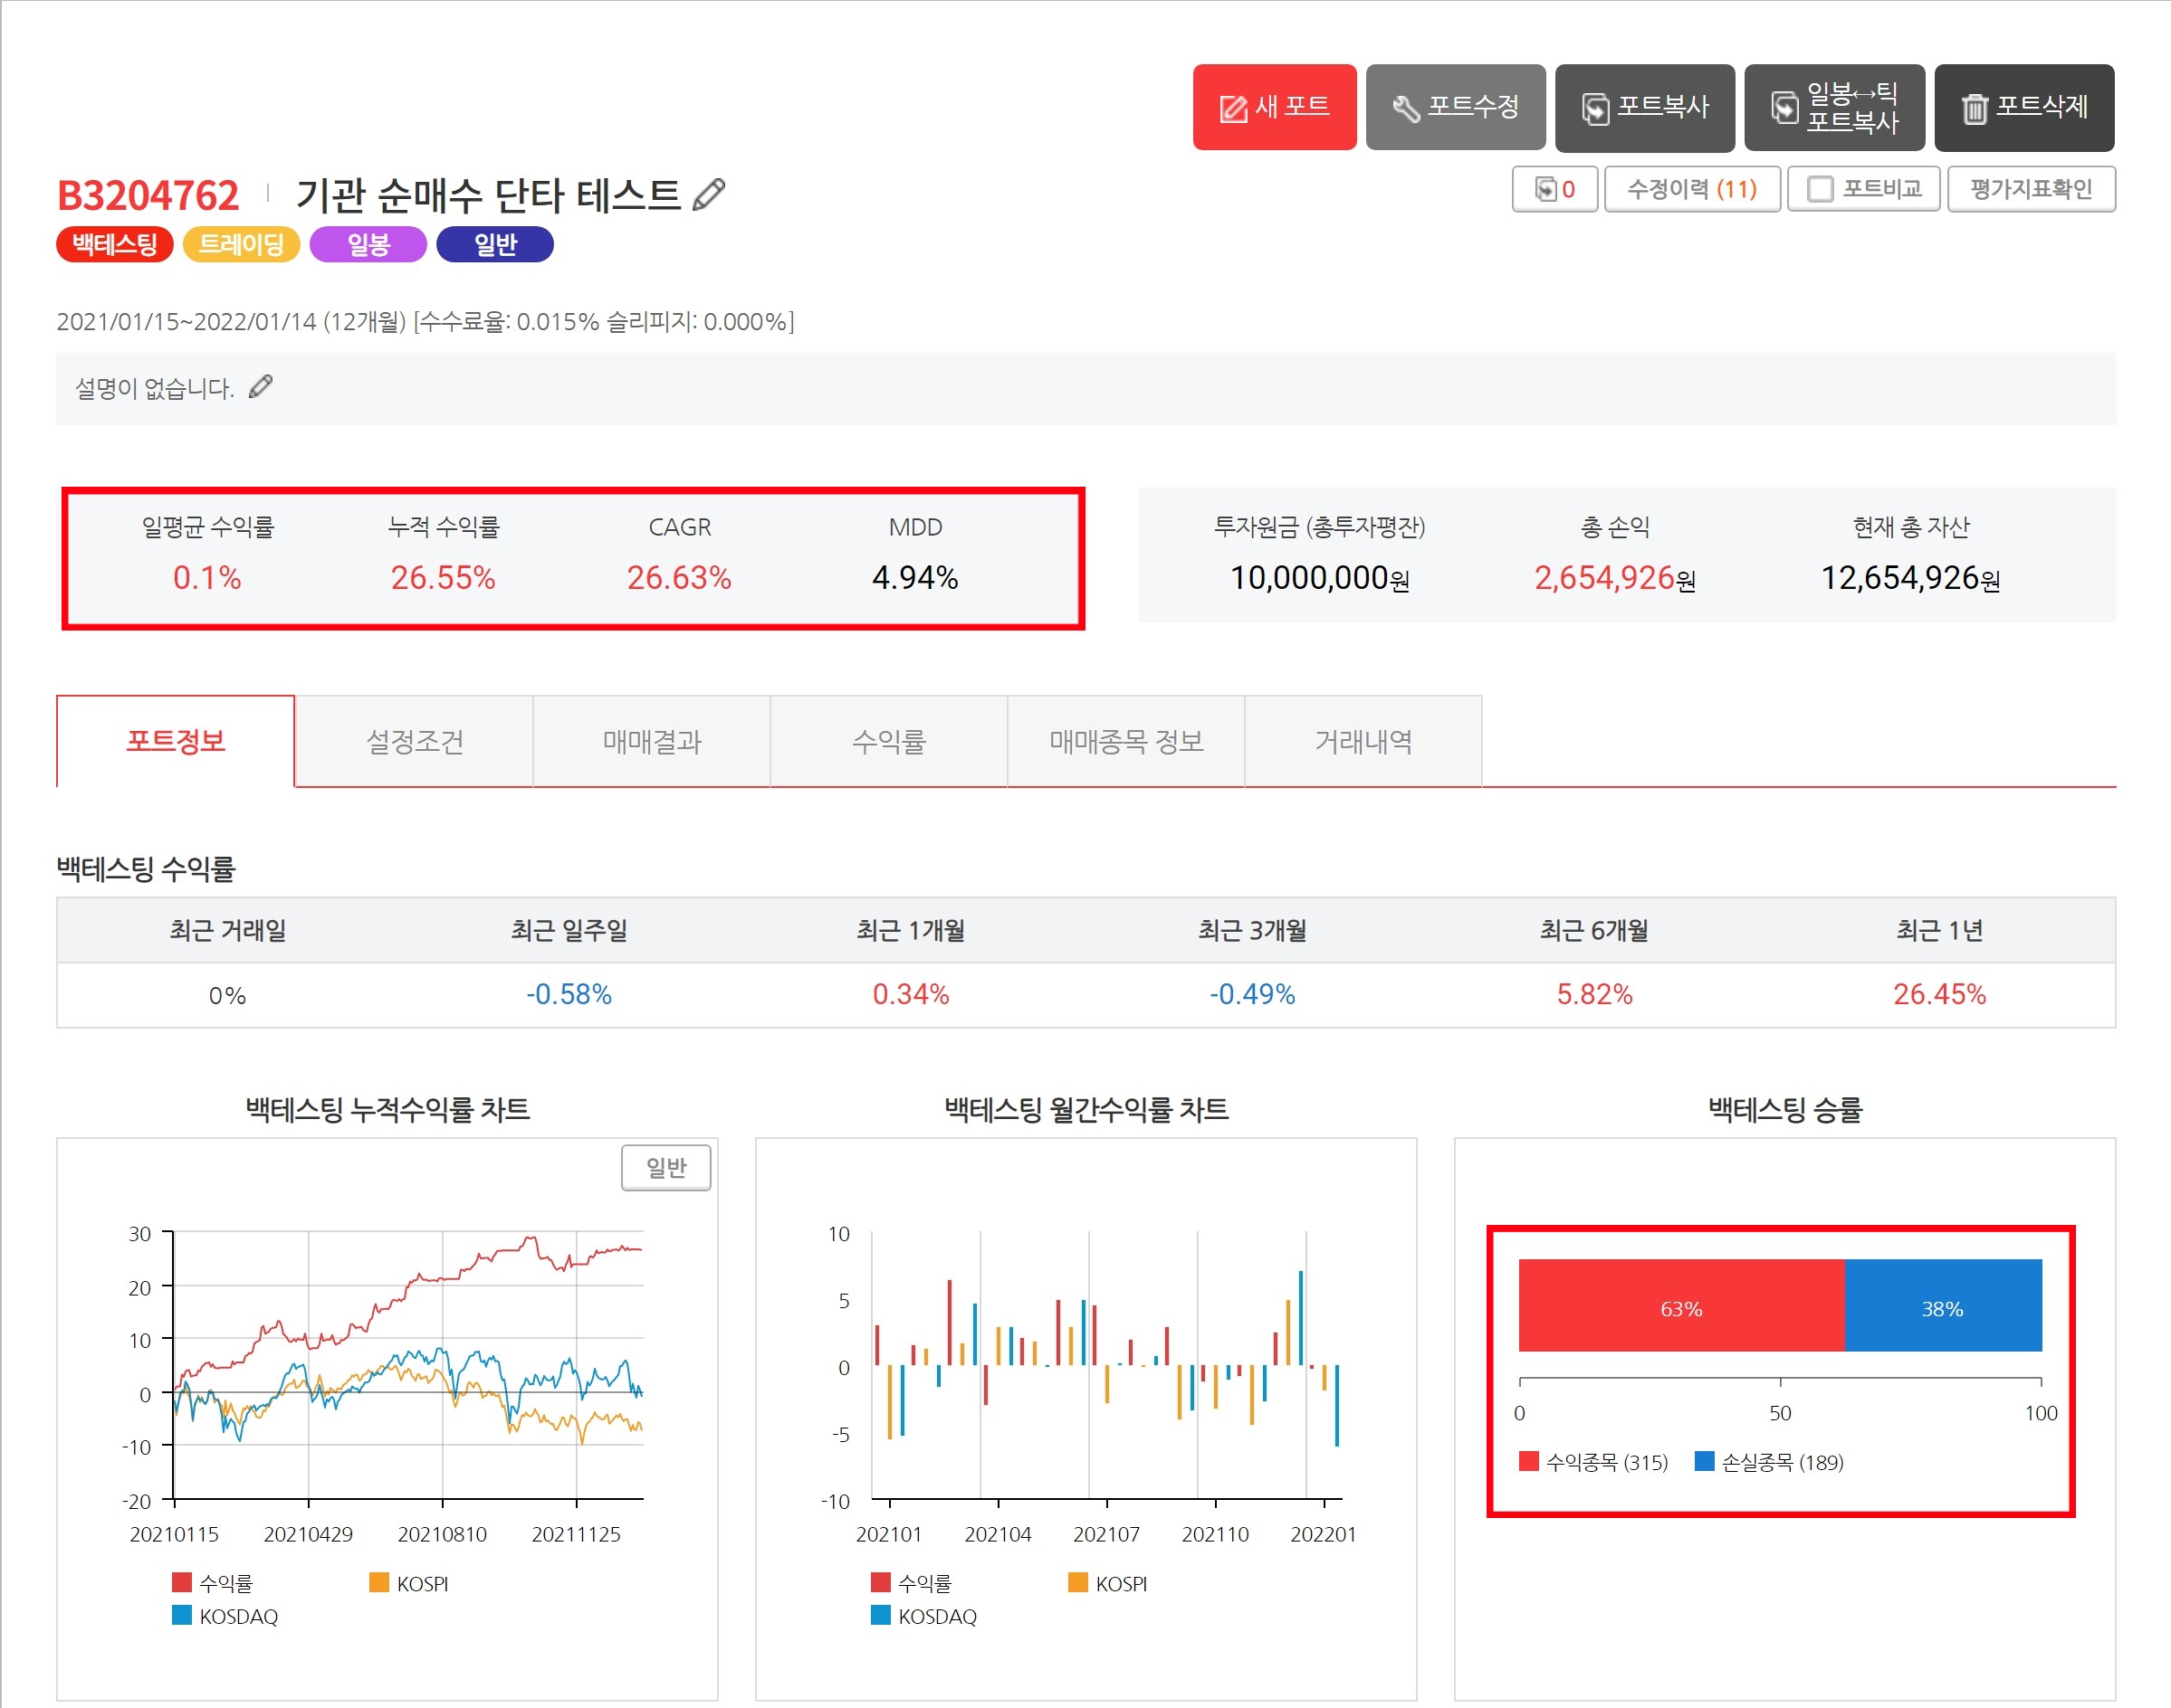Click the 일반 navy tag
The height and width of the screenshot is (1708, 2171).
(x=495, y=244)
